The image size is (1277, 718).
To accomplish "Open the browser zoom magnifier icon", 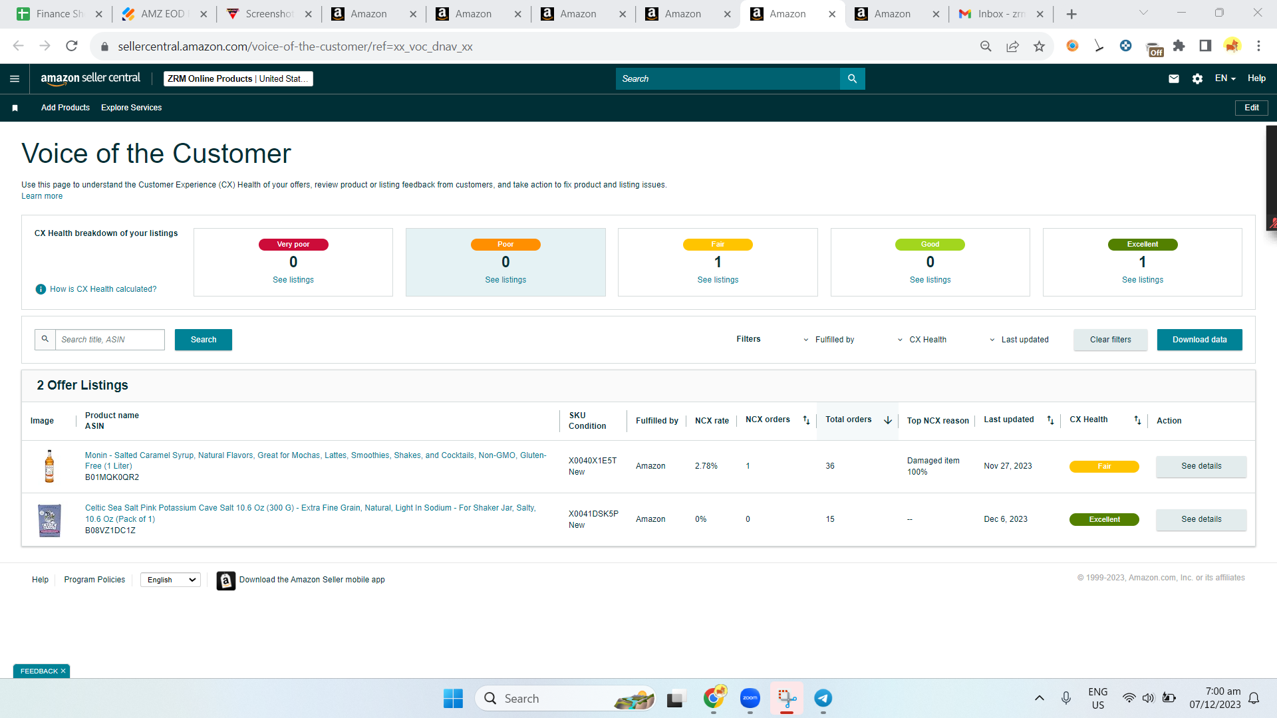I will tap(986, 46).
